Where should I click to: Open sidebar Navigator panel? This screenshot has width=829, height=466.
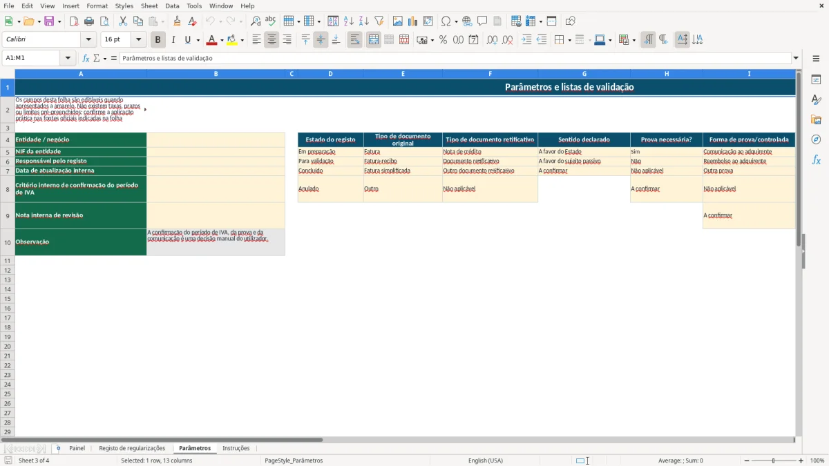pyautogui.click(x=816, y=139)
